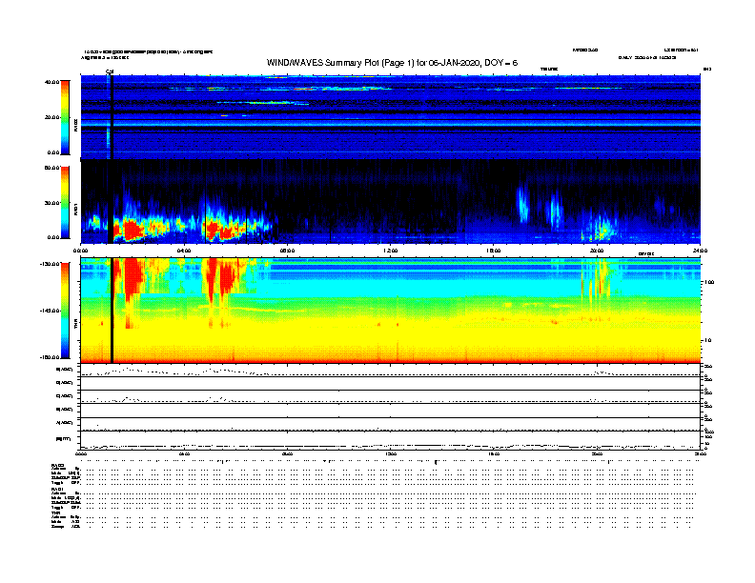Click the -145.00 label on TNR color scale
Screen dimensions: 755x583
(50, 311)
